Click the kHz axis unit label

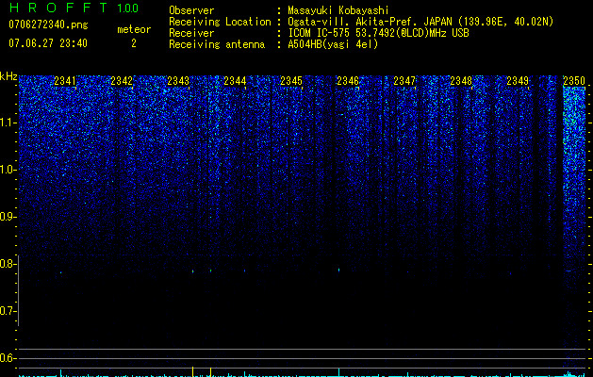coord(8,76)
